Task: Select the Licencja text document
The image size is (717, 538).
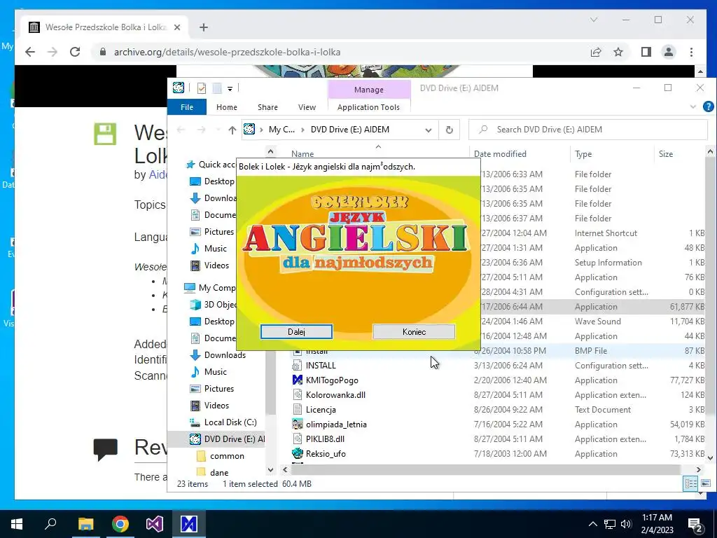Action: pyautogui.click(x=321, y=409)
